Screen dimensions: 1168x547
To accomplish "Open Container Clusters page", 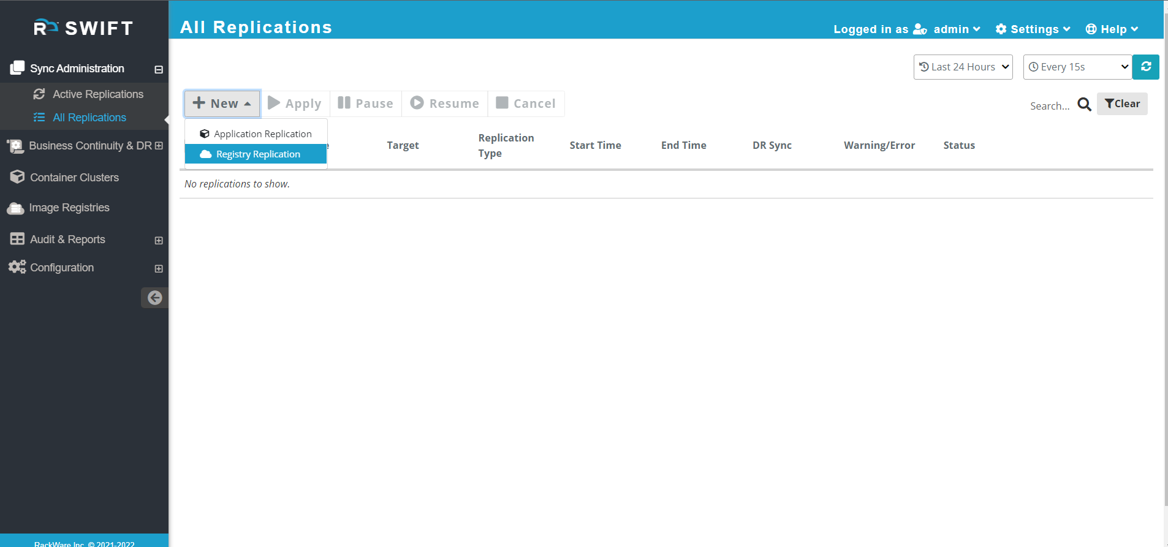I will pos(74,178).
